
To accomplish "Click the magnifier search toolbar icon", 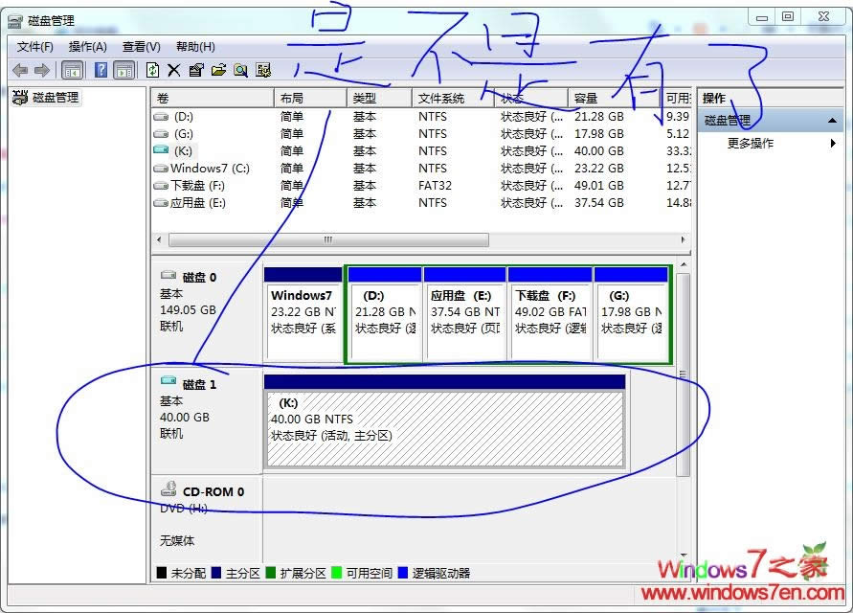I will pyautogui.click(x=241, y=69).
